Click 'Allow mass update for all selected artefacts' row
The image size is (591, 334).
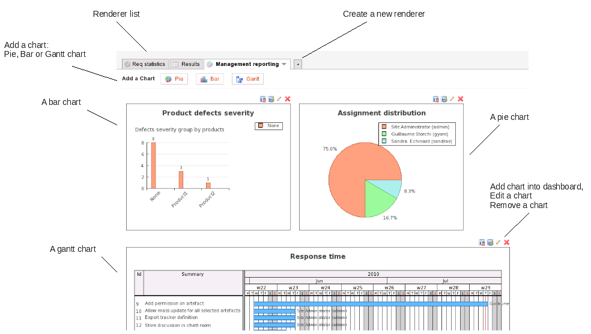point(193,310)
